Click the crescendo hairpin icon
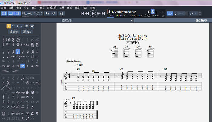The image size is (212, 122). pyautogui.click(x=6, y=71)
